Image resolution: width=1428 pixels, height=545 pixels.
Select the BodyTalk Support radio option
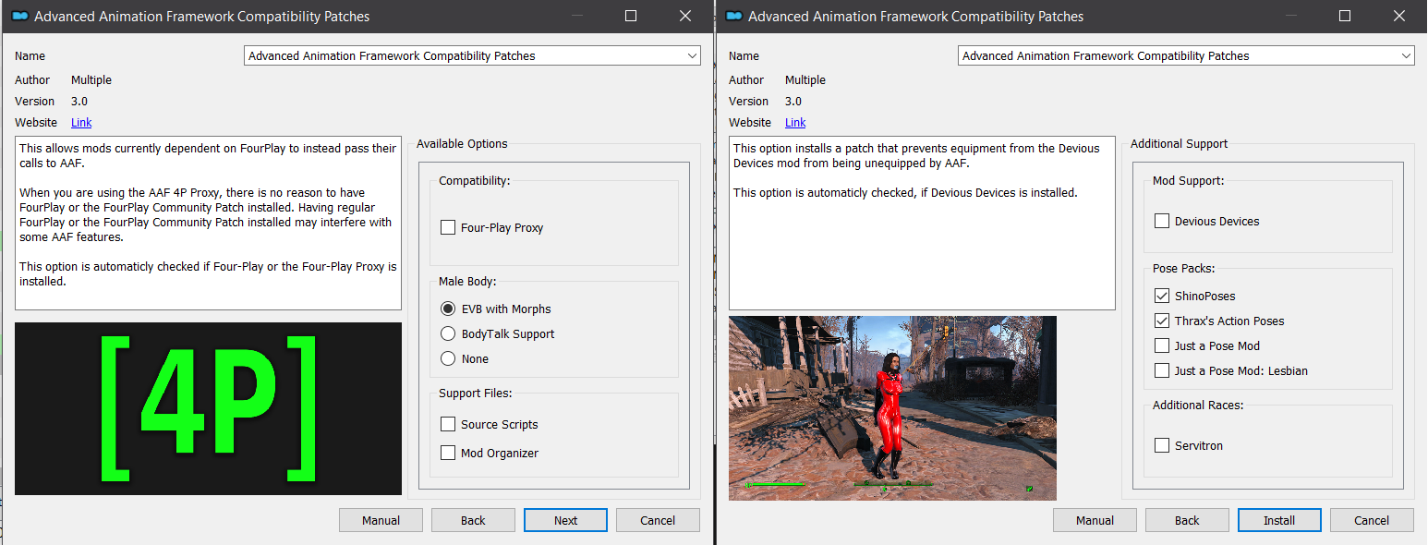click(448, 333)
